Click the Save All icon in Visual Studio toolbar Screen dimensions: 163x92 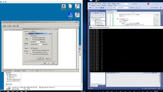click(x=103, y=8)
